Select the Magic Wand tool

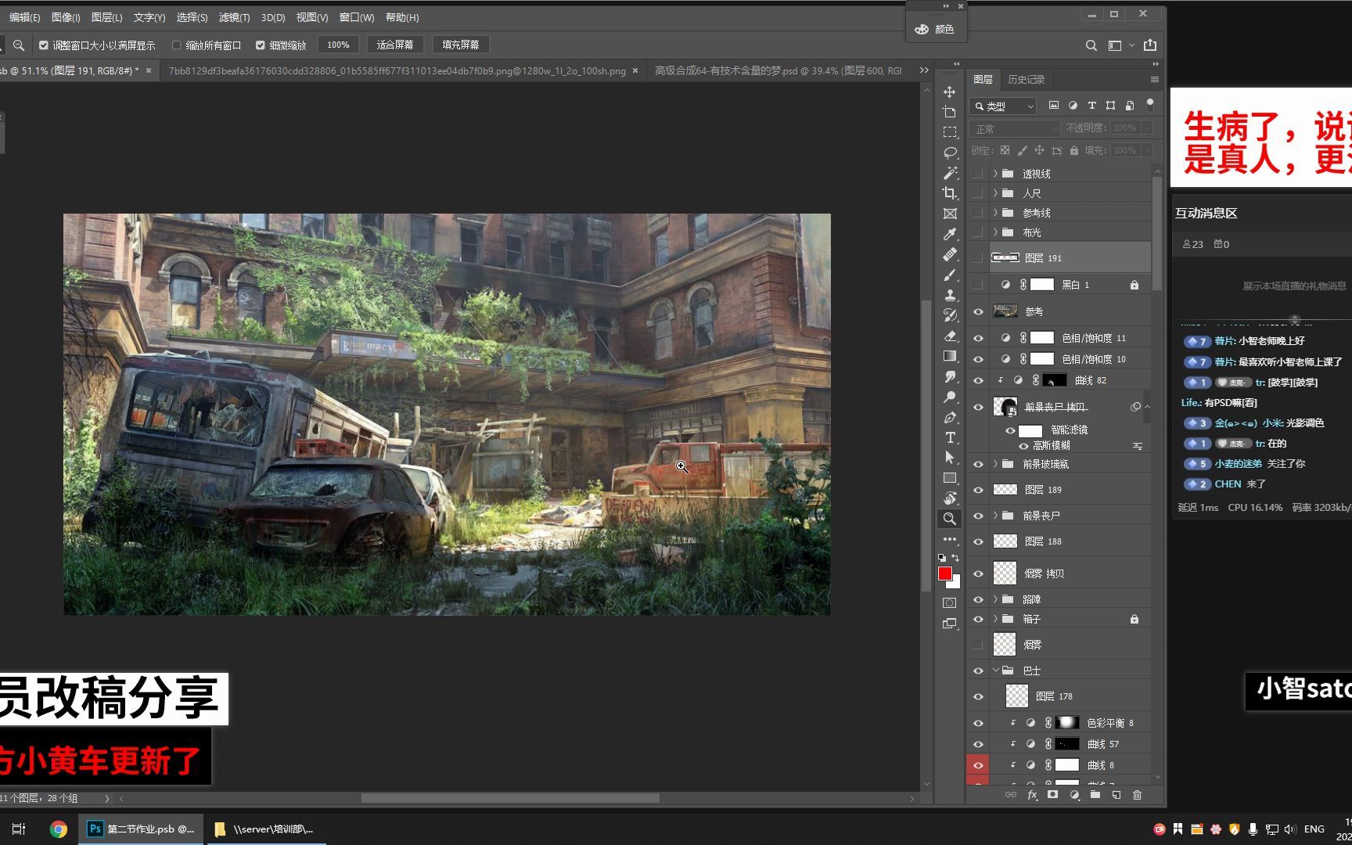click(950, 173)
